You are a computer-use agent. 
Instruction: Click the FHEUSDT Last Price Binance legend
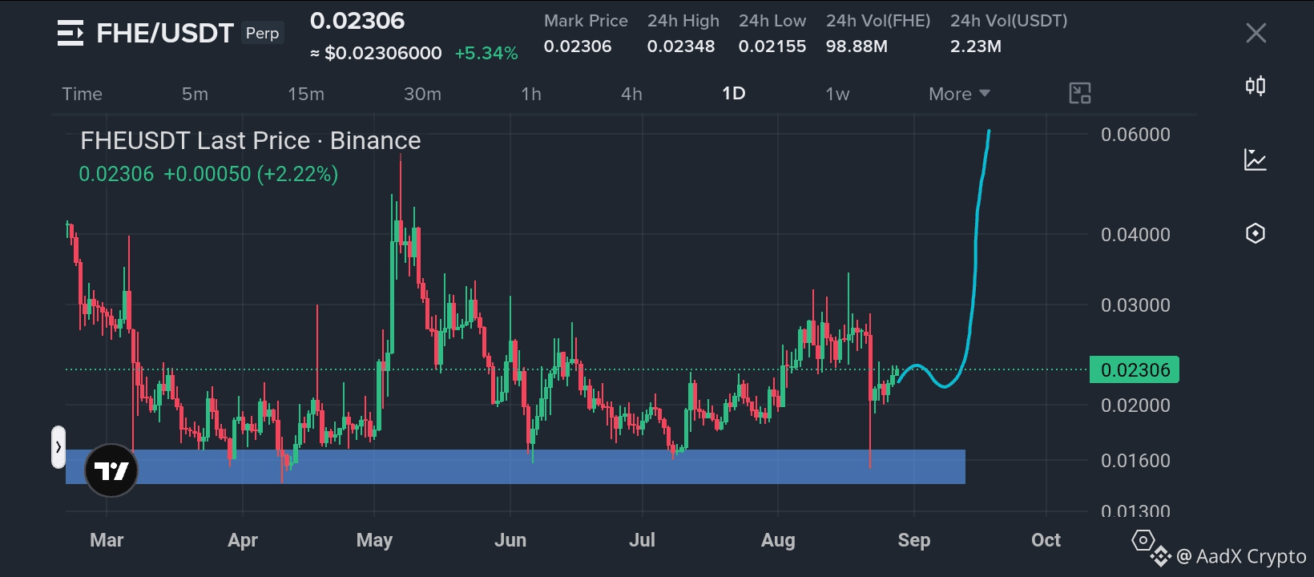251,141
